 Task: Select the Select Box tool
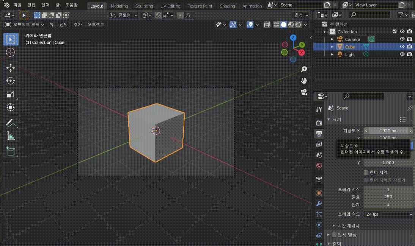pyautogui.click(x=11, y=39)
